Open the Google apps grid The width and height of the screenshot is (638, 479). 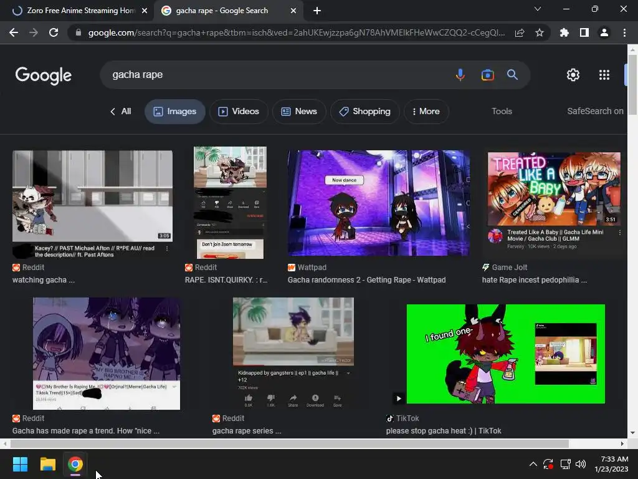pyautogui.click(x=604, y=75)
